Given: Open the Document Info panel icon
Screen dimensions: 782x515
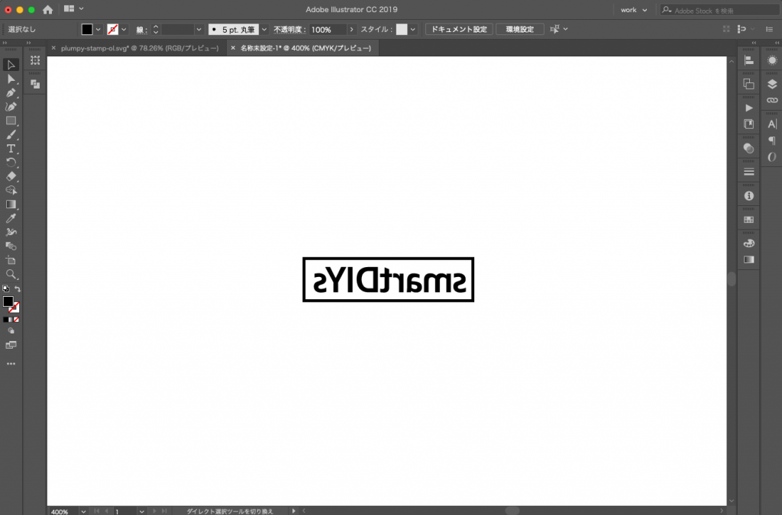Looking at the screenshot, I should [x=748, y=196].
